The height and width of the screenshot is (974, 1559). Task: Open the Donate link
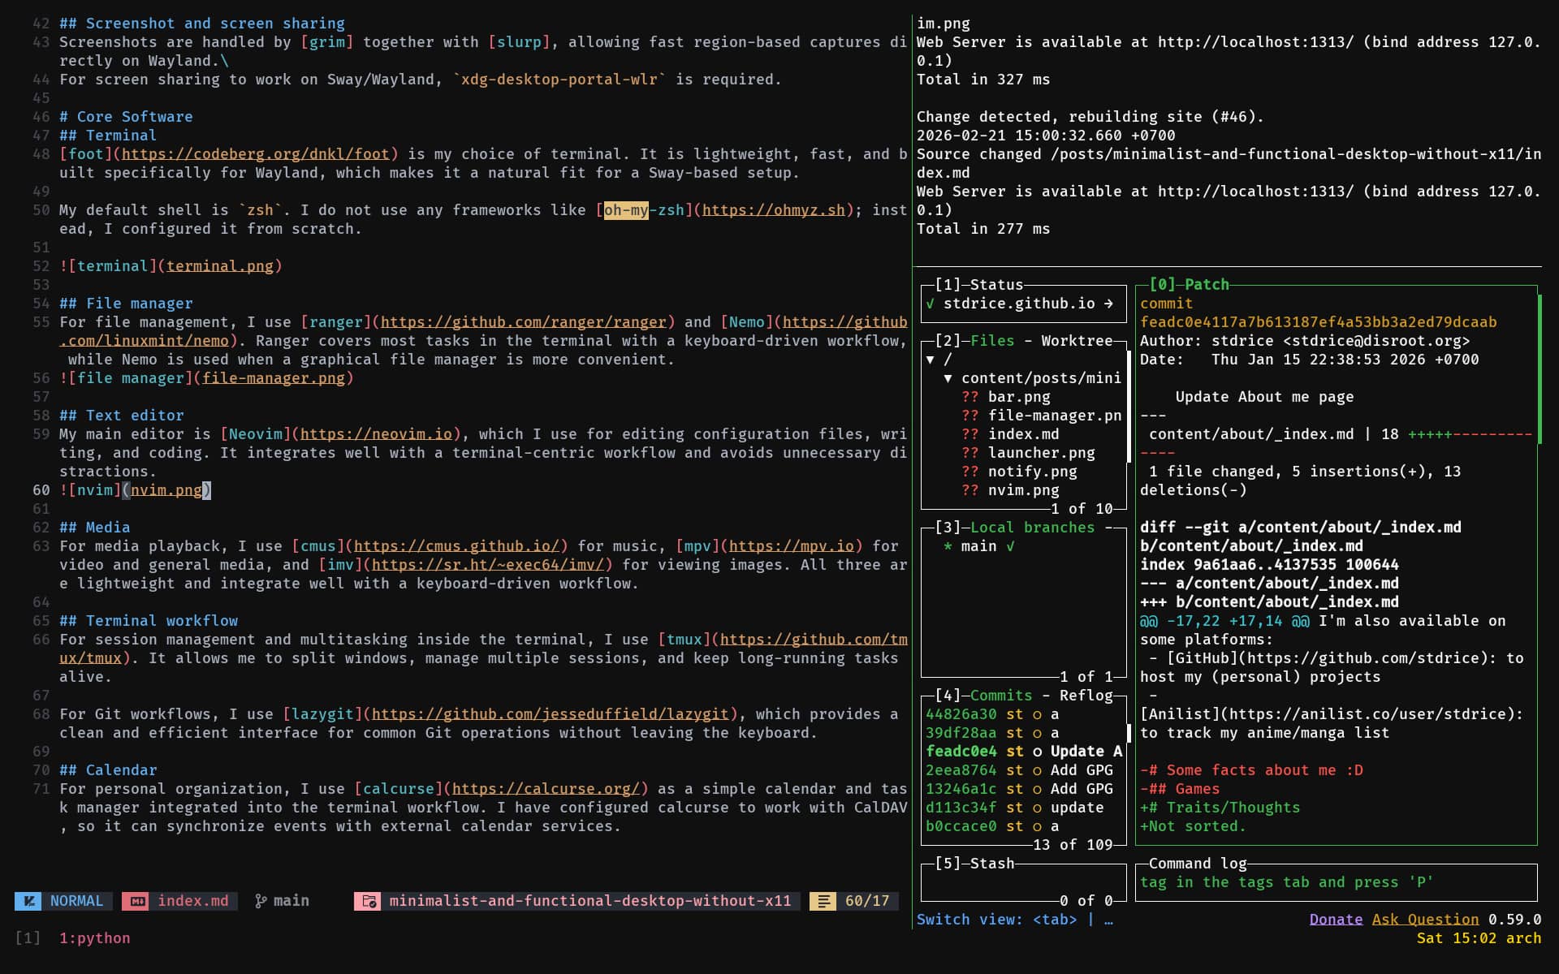(x=1336, y=920)
